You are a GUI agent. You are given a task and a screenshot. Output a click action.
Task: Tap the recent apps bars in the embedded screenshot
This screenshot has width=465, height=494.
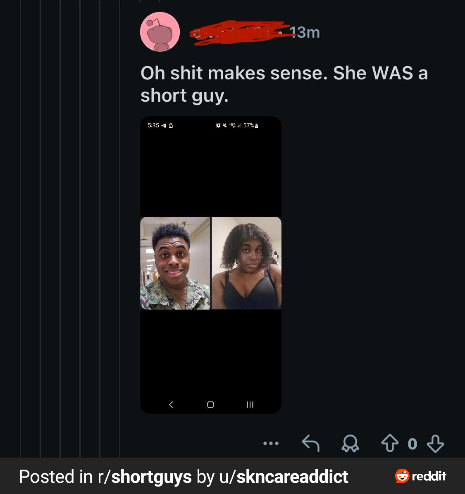[250, 404]
